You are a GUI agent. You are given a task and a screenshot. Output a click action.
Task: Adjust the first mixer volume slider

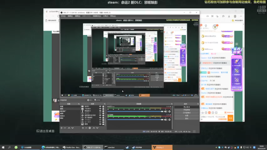point(135,112)
